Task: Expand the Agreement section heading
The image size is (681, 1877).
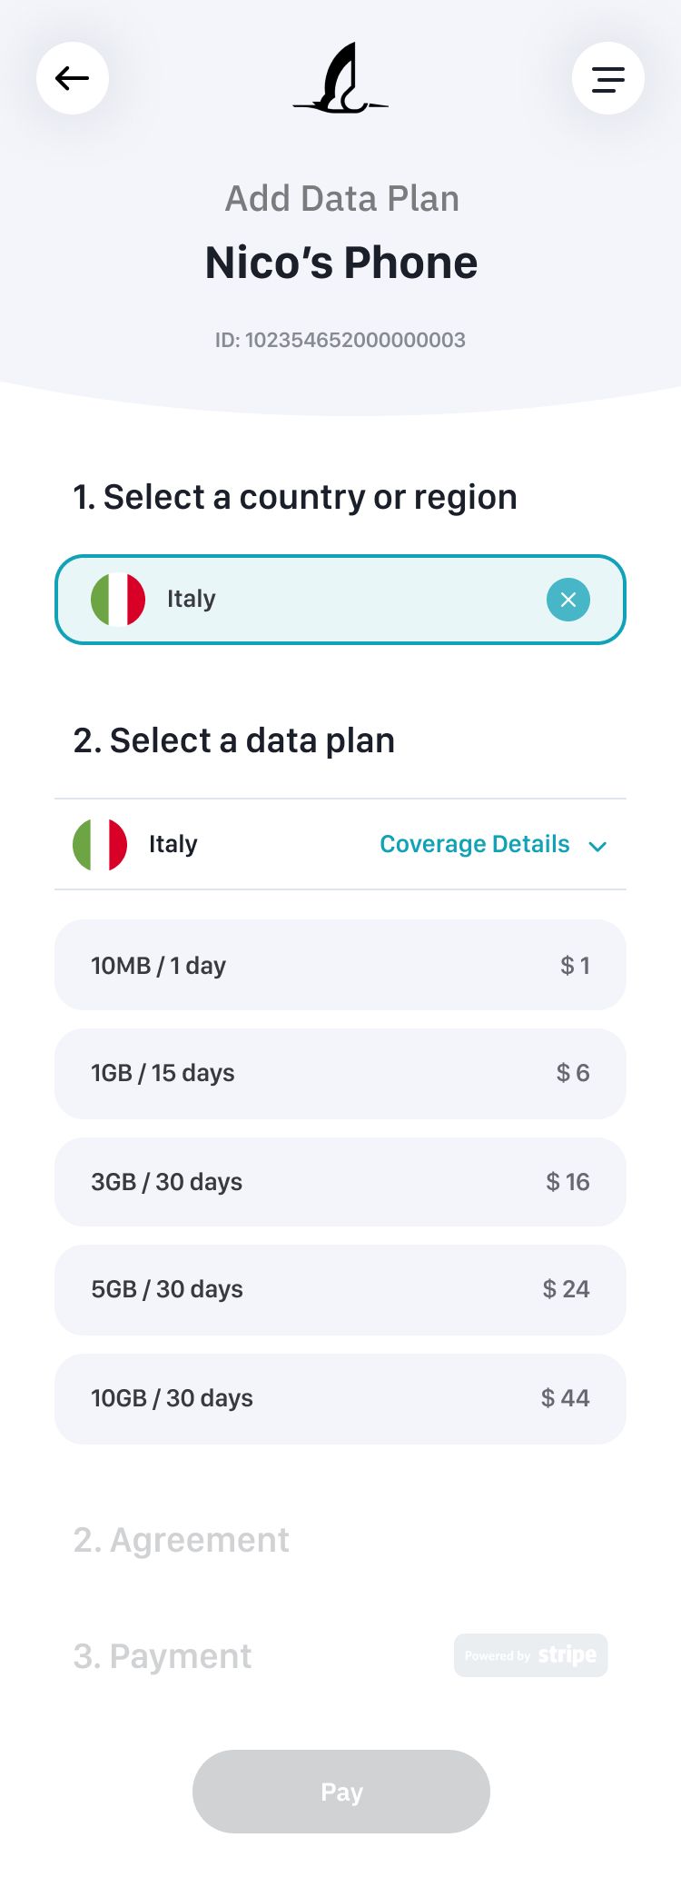Action: (x=182, y=1540)
